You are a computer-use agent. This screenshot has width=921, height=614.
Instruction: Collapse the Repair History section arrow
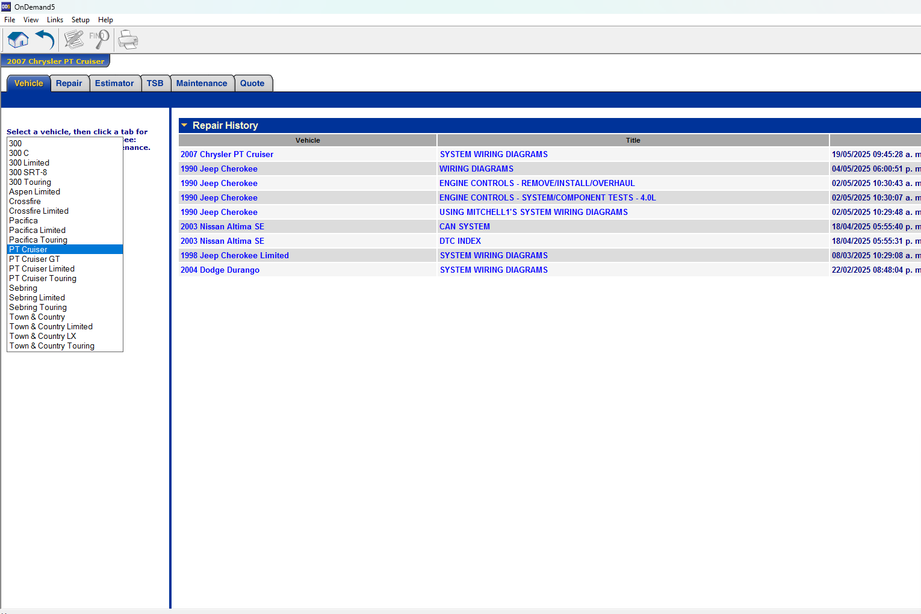pyautogui.click(x=184, y=125)
